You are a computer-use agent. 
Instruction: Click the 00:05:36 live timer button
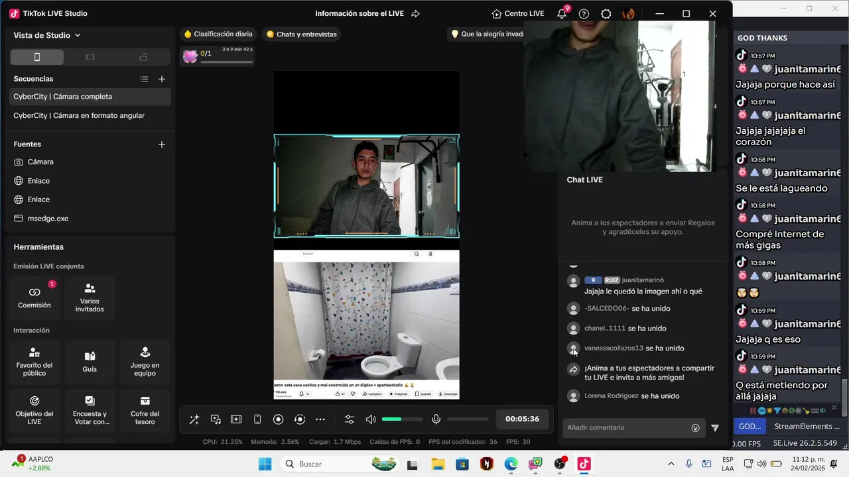pyautogui.click(x=522, y=419)
